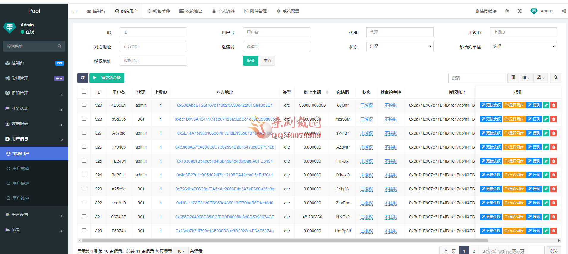Click the green 提交 button
Screen dimensions: 568x254
click(250, 61)
